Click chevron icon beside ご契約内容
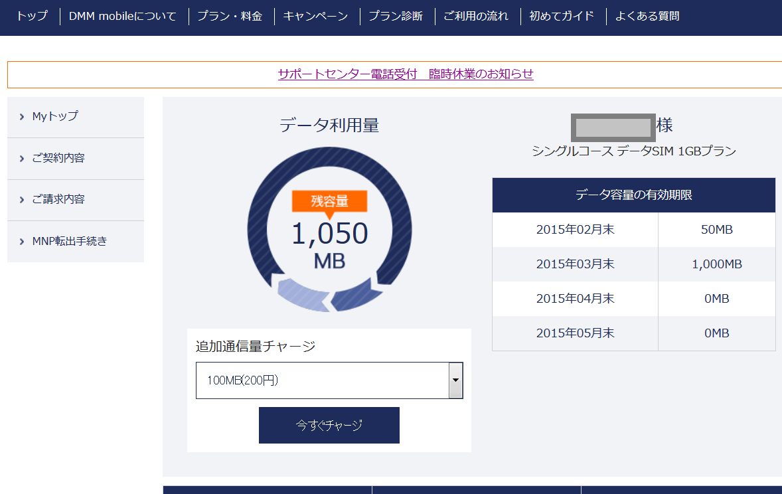Screen dimensions: 782x494 point(21,159)
